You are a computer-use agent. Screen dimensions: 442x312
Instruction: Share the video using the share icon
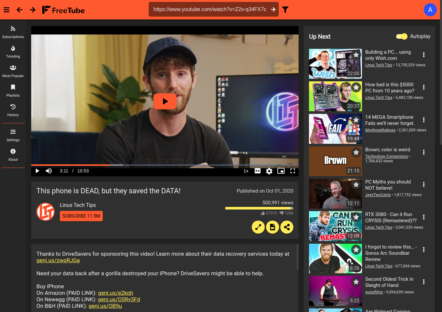tap(287, 227)
